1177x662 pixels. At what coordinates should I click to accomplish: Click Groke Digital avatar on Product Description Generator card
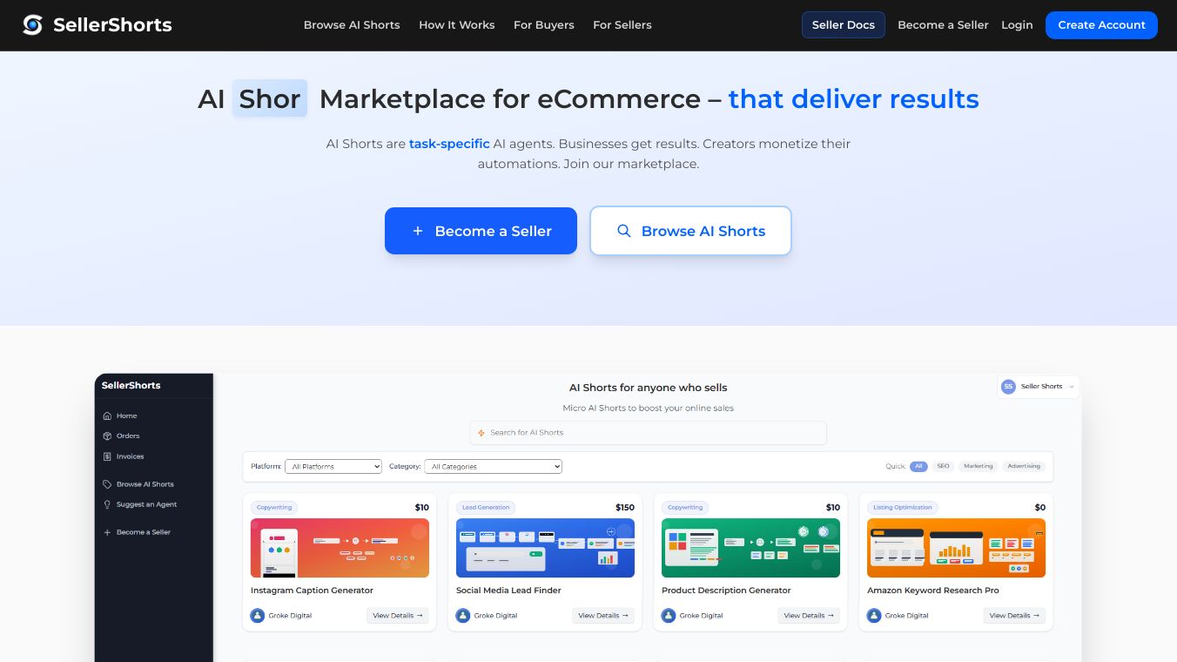(669, 615)
